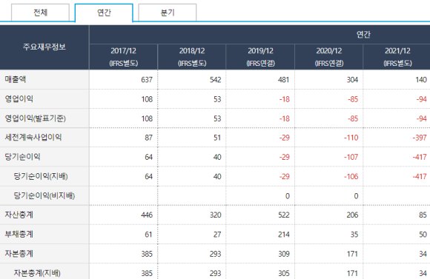Select the 자산총계 row label
This screenshot has width=430, height=279.
pos(19,215)
